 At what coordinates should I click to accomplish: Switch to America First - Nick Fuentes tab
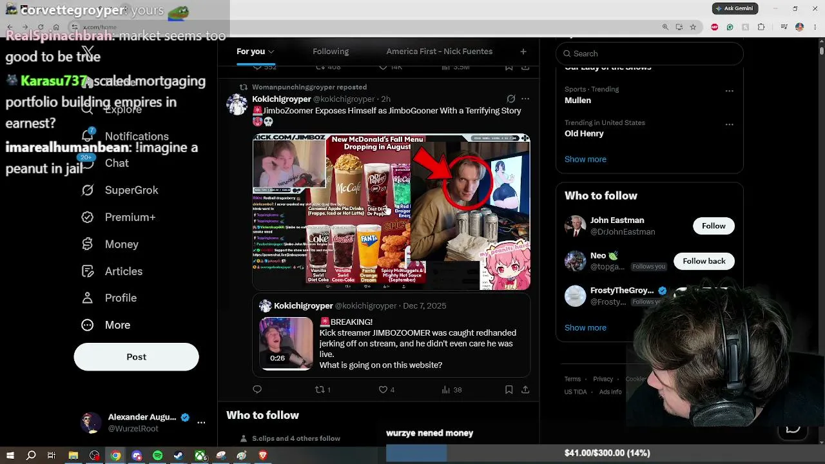440,52
